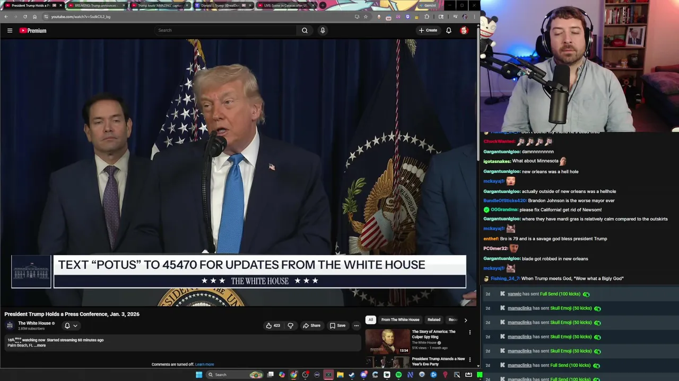Click the press conference video player
This screenshot has height=381, width=679.
tap(238, 173)
